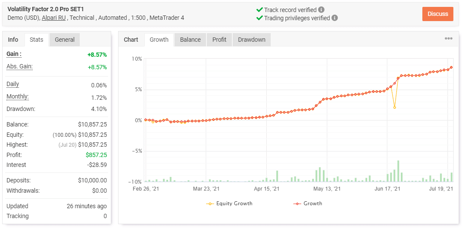
Task: Toggle the Equity Growth legend series
Action: tap(230, 203)
